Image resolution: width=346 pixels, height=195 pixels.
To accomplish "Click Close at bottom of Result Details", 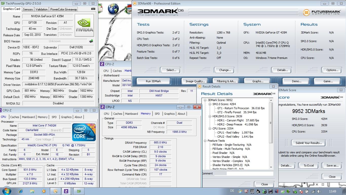I will tap(264, 184).
